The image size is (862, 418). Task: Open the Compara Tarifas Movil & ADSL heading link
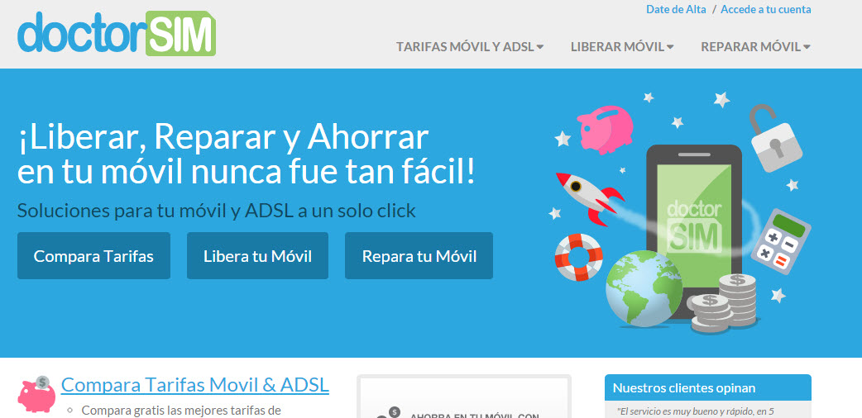coord(194,385)
